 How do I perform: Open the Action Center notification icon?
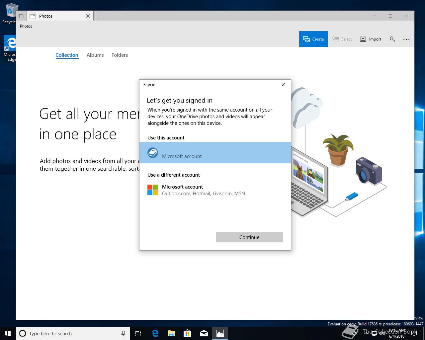click(x=414, y=333)
